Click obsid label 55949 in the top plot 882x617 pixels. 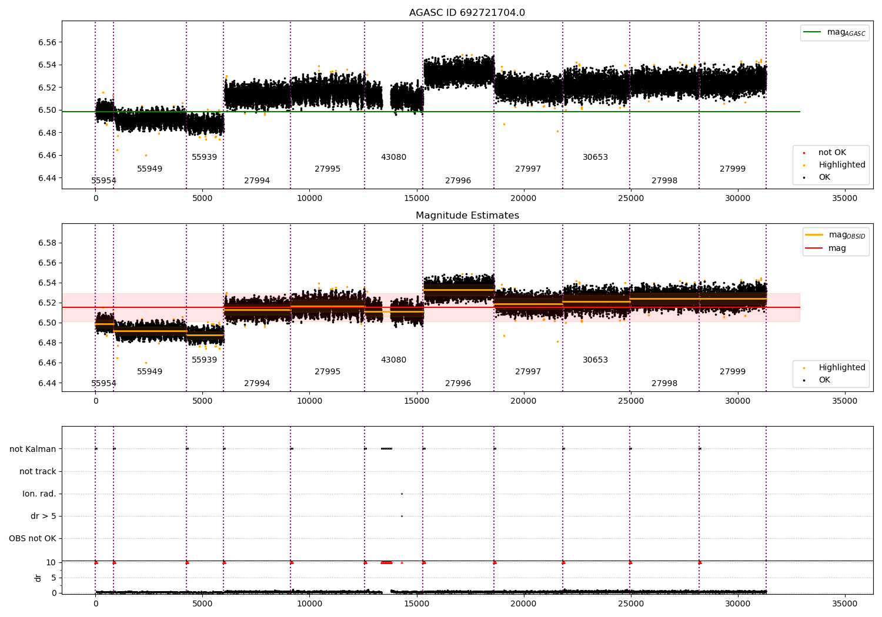(x=149, y=169)
